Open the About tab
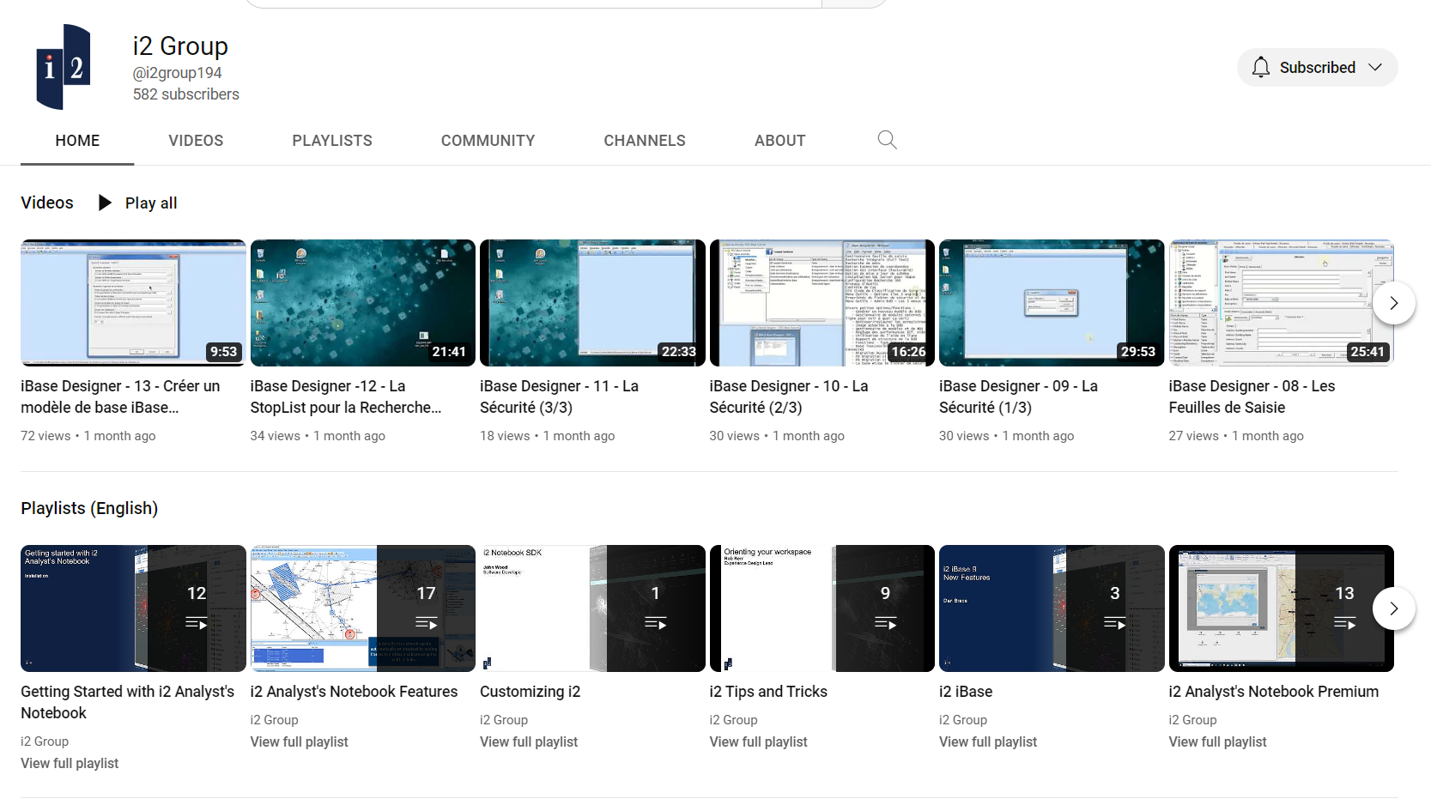 [x=779, y=141]
